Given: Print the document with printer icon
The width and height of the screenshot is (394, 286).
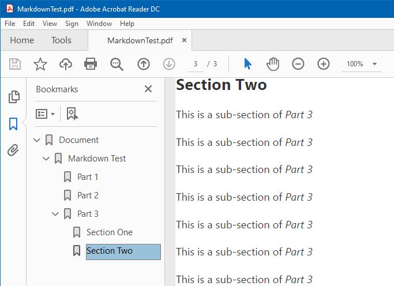Looking at the screenshot, I should click(91, 64).
